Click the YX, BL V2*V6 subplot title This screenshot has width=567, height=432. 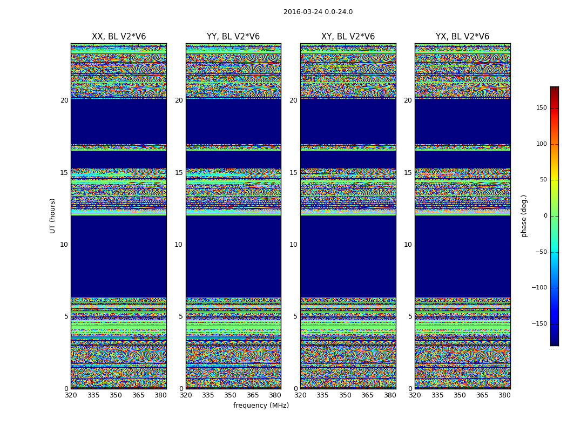(x=462, y=37)
